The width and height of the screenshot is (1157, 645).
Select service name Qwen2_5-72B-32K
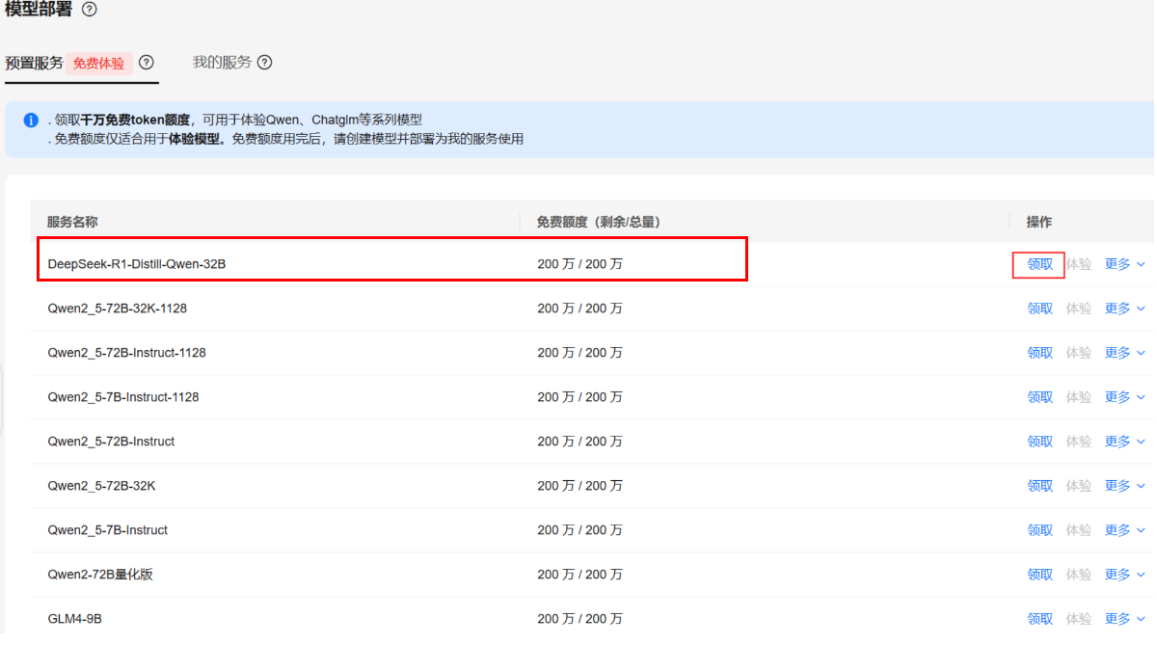102,486
